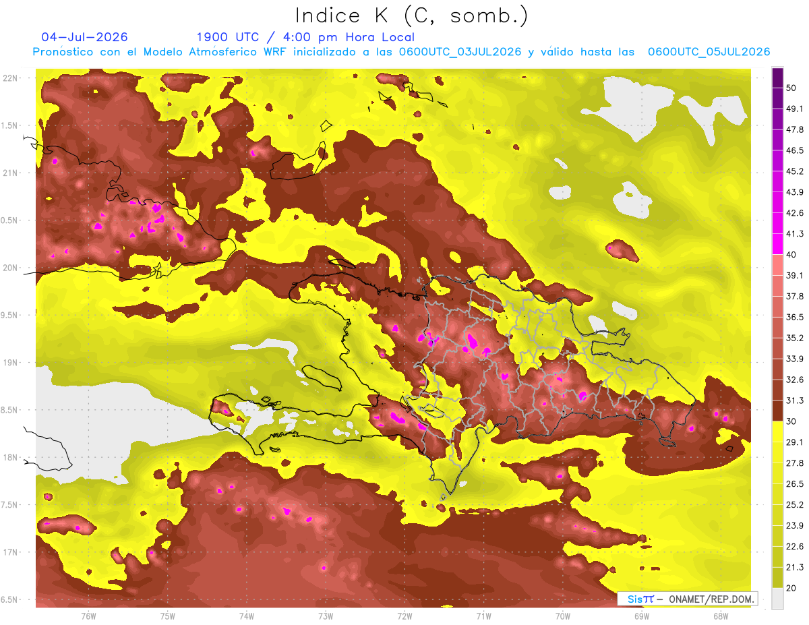
Task: Click the longitude label "68W"
Action: (x=720, y=616)
